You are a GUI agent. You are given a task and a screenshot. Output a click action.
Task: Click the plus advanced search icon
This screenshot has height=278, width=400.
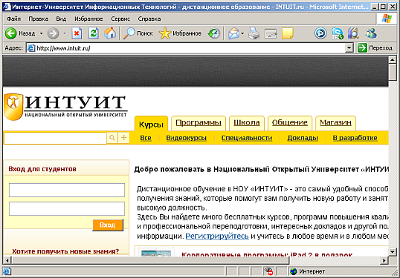[123, 138]
